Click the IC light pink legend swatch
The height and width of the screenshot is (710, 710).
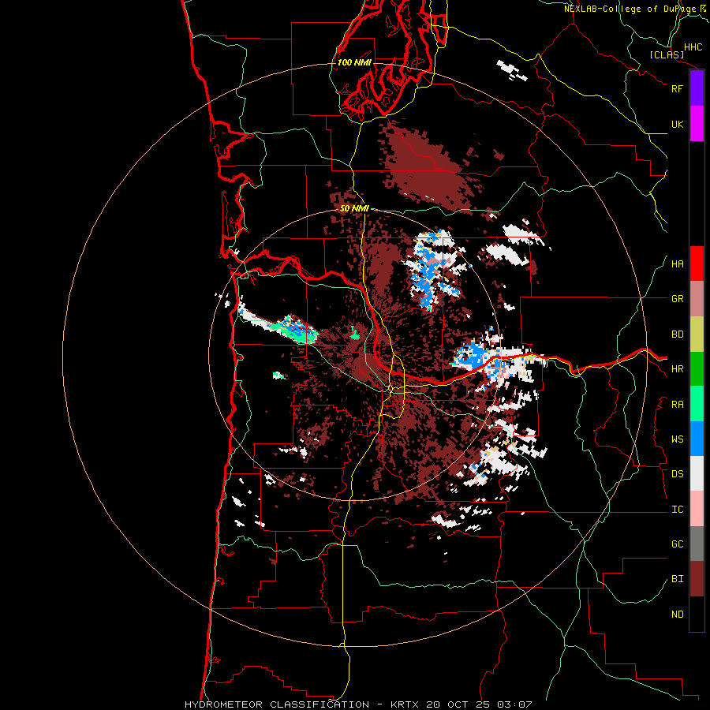tap(697, 509)
